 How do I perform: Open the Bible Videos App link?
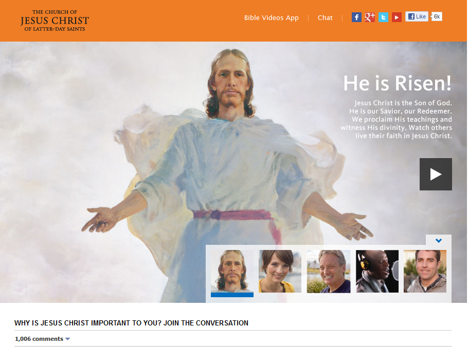click(272, 17)
